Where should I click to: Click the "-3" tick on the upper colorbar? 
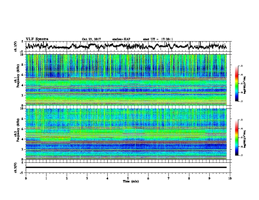pos(241,66)
